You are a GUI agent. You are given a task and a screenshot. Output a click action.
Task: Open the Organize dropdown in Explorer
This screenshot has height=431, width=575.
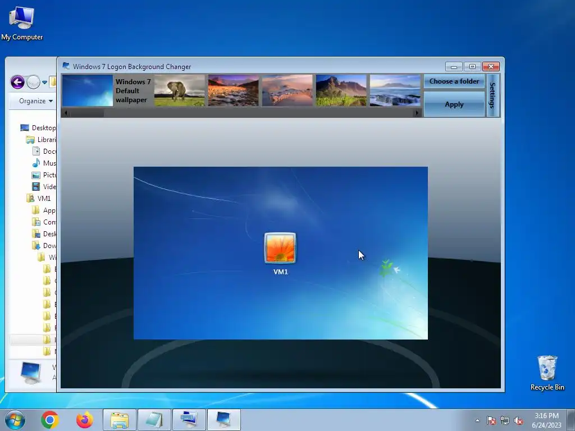coord(36,101)
